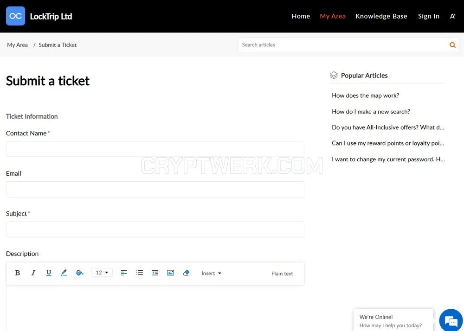Focus the Email input field

155,189
